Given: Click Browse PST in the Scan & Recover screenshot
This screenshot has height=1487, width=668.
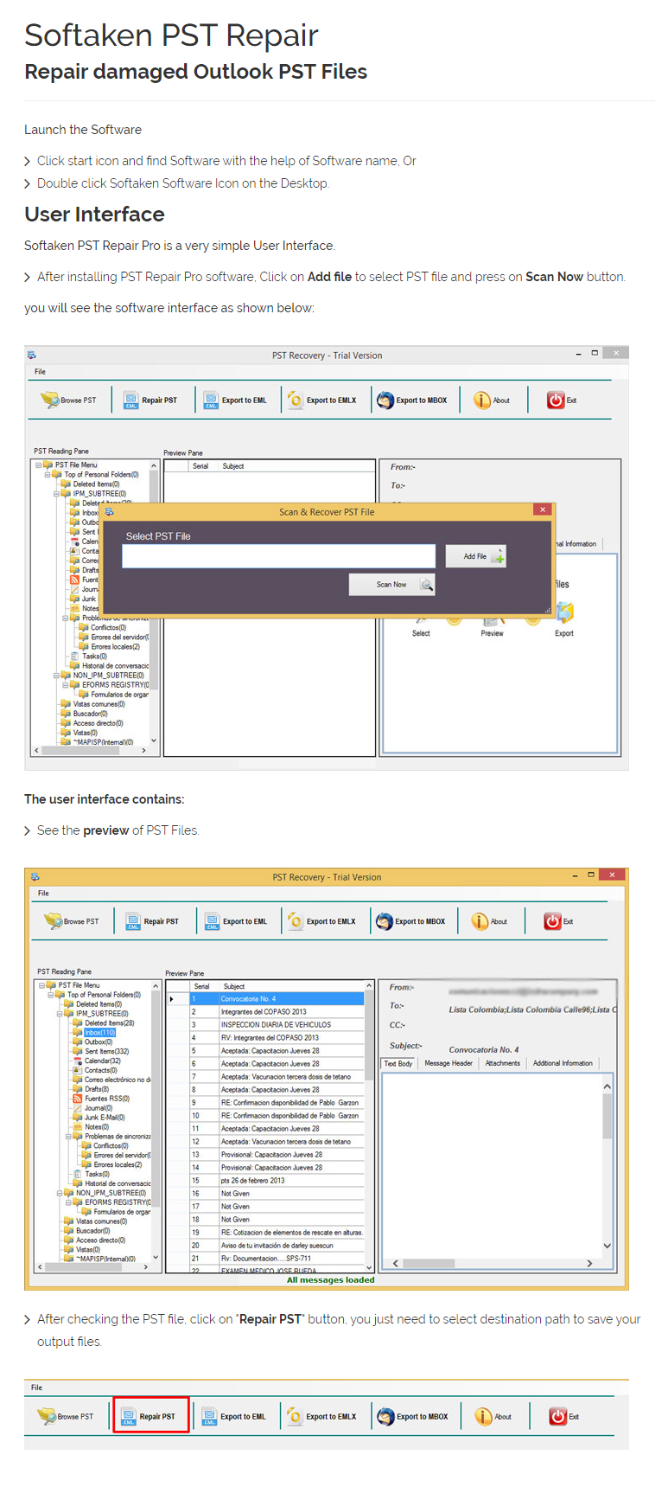Looking at the screenshot, I should click(x=68, y=400).
